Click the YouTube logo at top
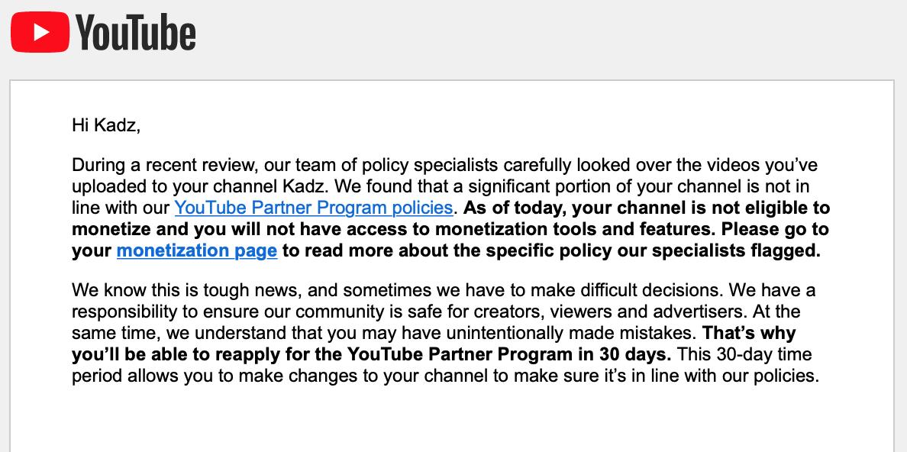Viewport: 907px width, 452px height. click(x=103, y=32)
